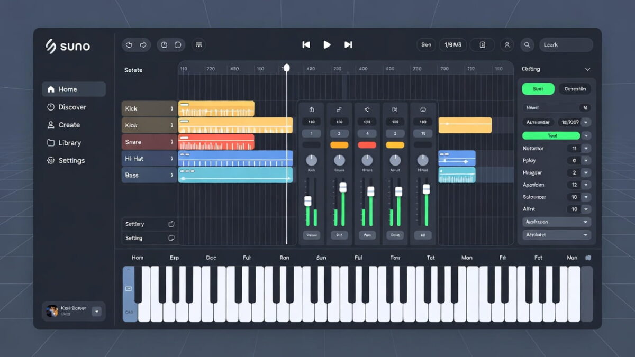
Task: Skip to the next track
Action: [x=348, y=45]
